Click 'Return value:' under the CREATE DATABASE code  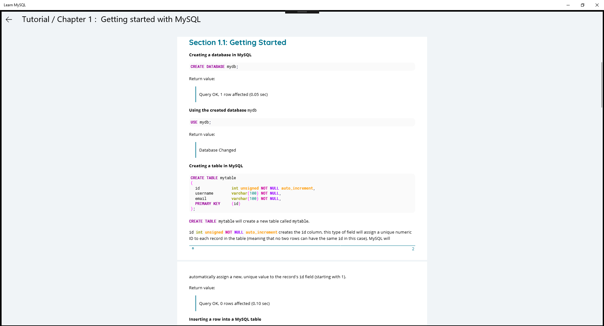(202, 79)
